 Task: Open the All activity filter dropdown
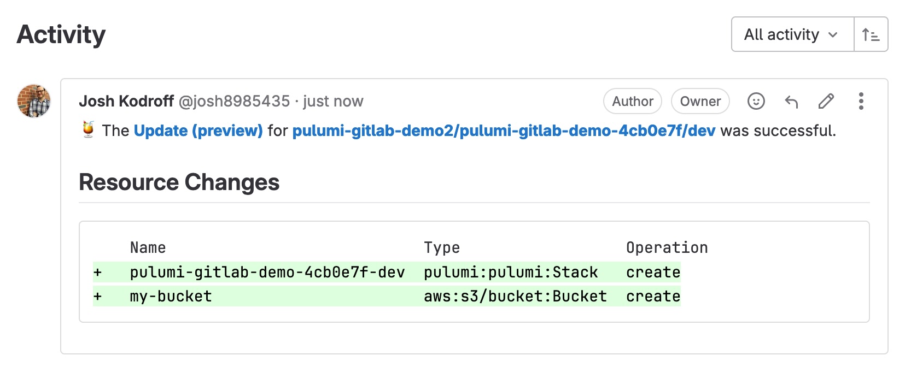tap(792, 34)
